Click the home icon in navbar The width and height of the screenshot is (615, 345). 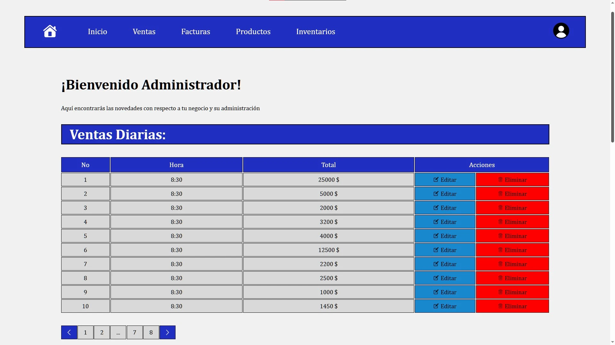click(50, 31)
